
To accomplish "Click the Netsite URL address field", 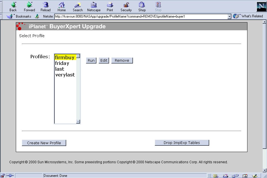I will coord(141,16).
